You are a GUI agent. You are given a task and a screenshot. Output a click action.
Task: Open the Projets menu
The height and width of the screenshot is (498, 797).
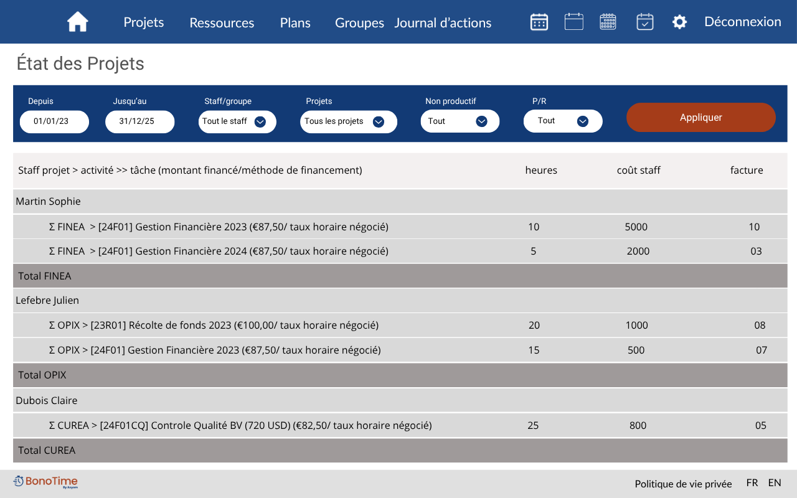point(144,22)
